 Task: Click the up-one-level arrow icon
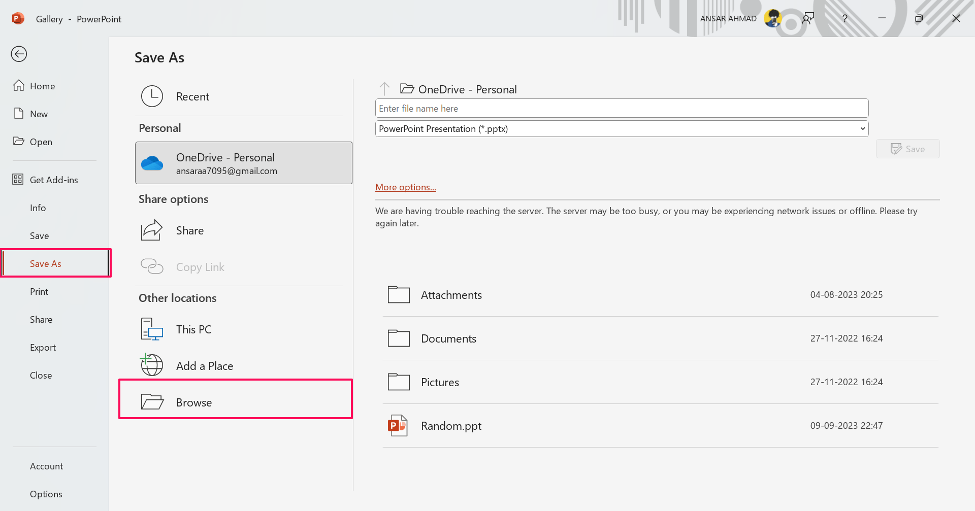[x=384, y=89]
